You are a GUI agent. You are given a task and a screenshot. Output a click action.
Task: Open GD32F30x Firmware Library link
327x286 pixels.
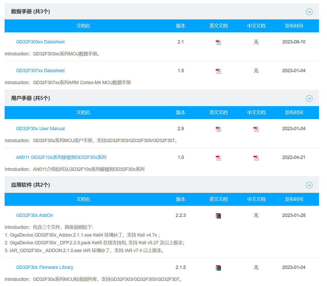[x=44, y=267]
